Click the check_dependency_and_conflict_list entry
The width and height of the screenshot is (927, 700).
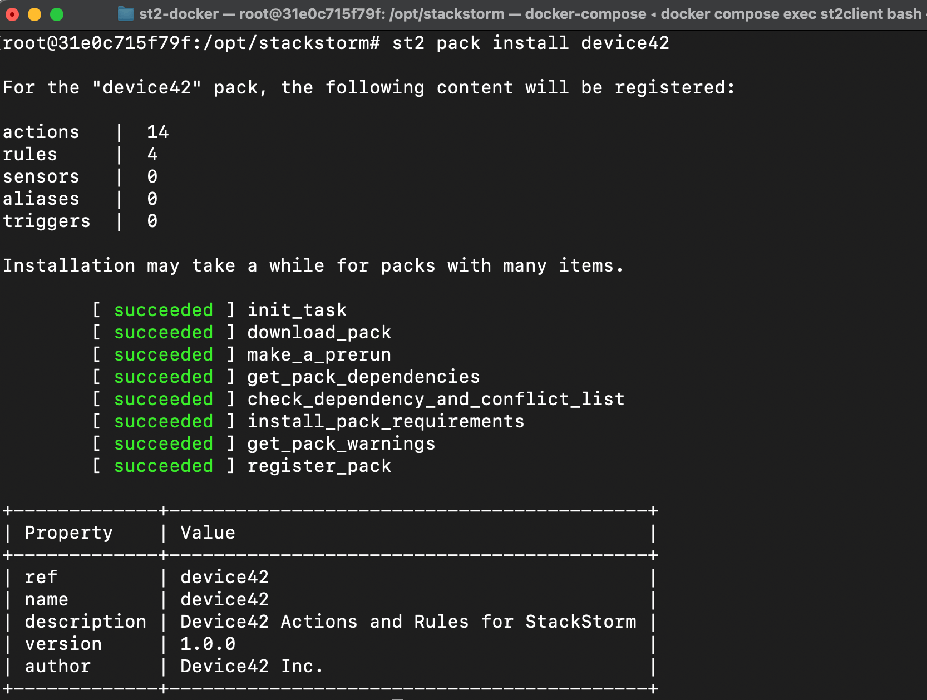(435, 399)
